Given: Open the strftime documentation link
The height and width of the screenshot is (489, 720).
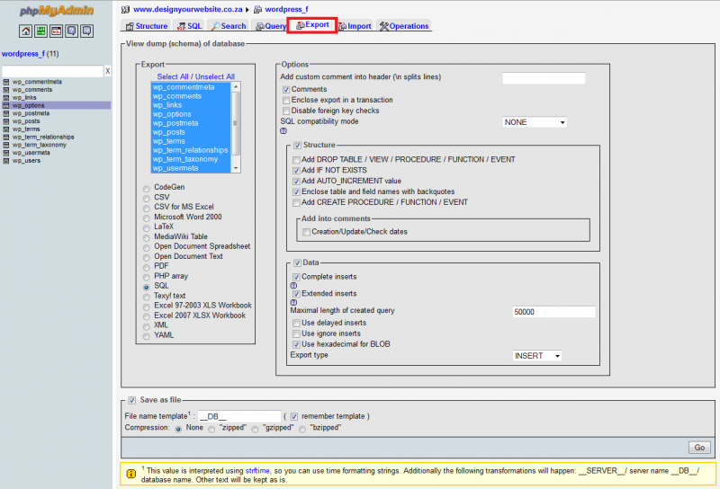Looking at the screenshot, I should (257, 471).
